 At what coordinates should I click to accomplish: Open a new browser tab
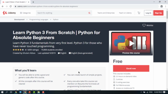coord(33,2)
